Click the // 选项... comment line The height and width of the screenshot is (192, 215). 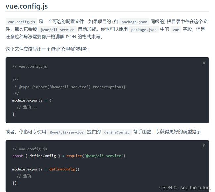(x=27, y=107)
